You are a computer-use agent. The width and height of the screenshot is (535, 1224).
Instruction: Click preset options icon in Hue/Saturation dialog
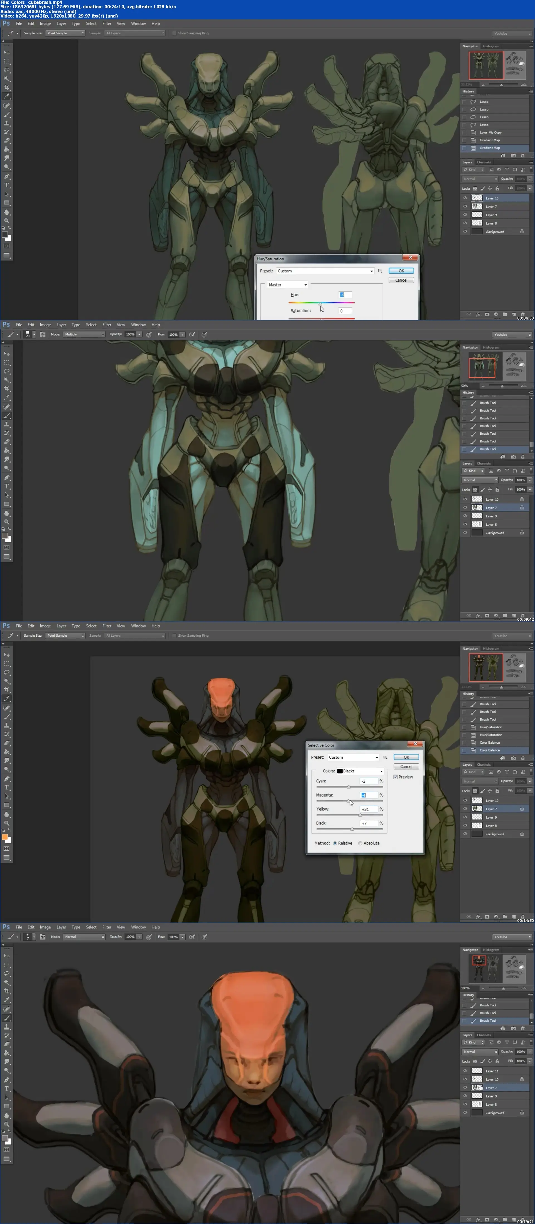click(x=380, y=271)
